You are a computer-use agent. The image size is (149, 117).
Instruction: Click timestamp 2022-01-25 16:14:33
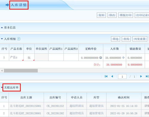(x=124, y=106)
